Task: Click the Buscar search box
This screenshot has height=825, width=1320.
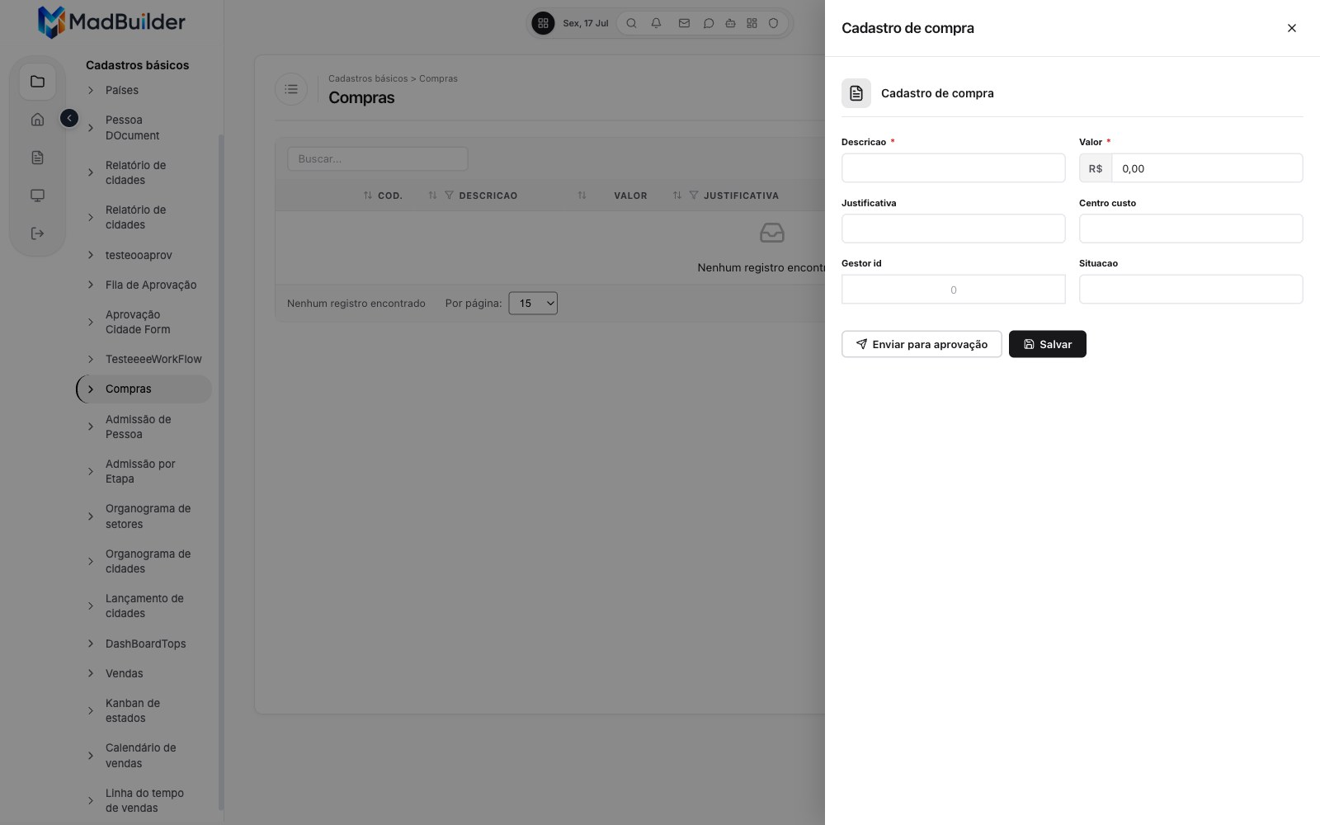Action: pyautogui.click(x=377, y=158)
